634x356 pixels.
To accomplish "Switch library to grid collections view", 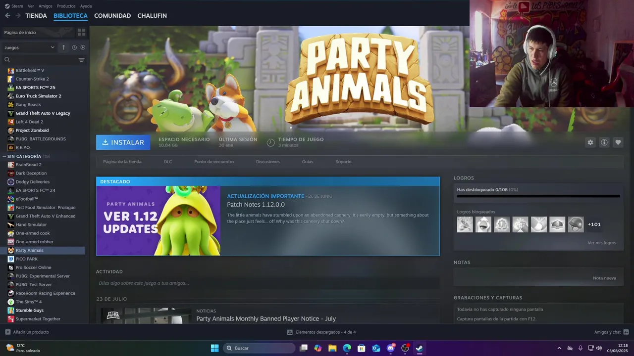I will [81, 32].
